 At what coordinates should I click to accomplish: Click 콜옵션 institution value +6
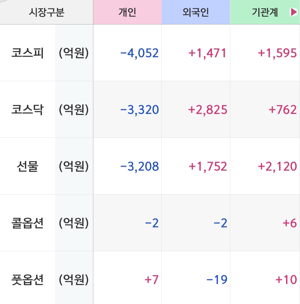[x=289, y=223]
